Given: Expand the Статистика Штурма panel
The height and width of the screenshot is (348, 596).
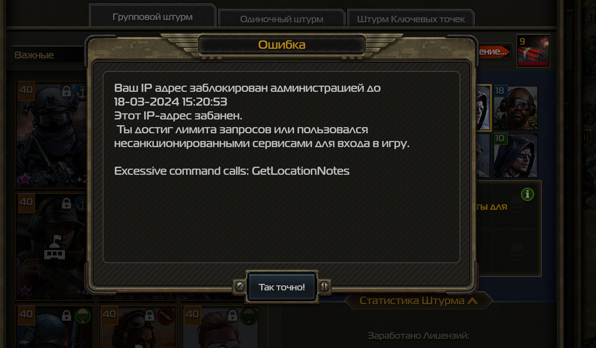Looking at the screenshot, I should coord(418,301).
